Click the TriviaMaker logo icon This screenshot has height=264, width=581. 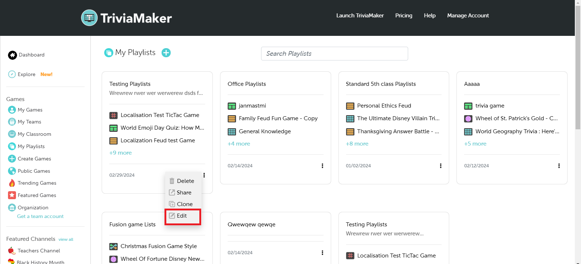tap(89, 18)
